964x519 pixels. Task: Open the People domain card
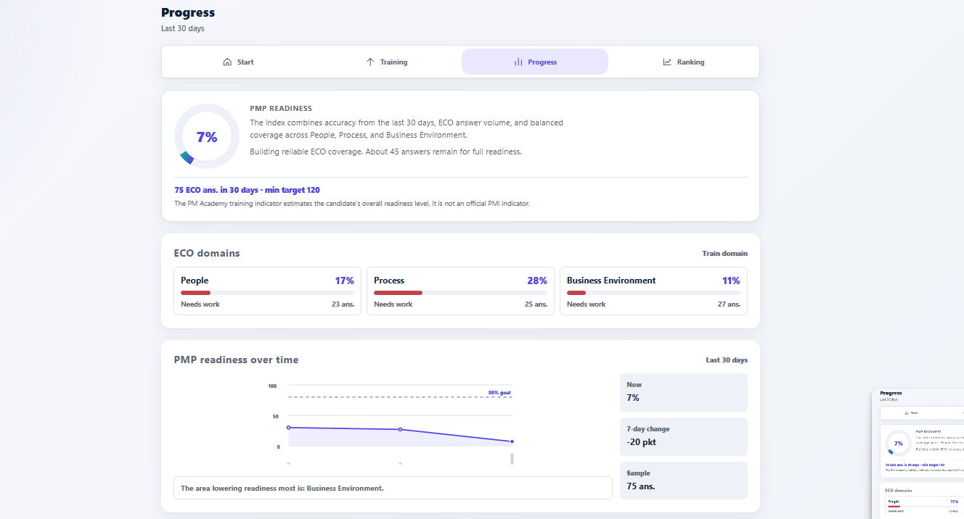point(267,291)
